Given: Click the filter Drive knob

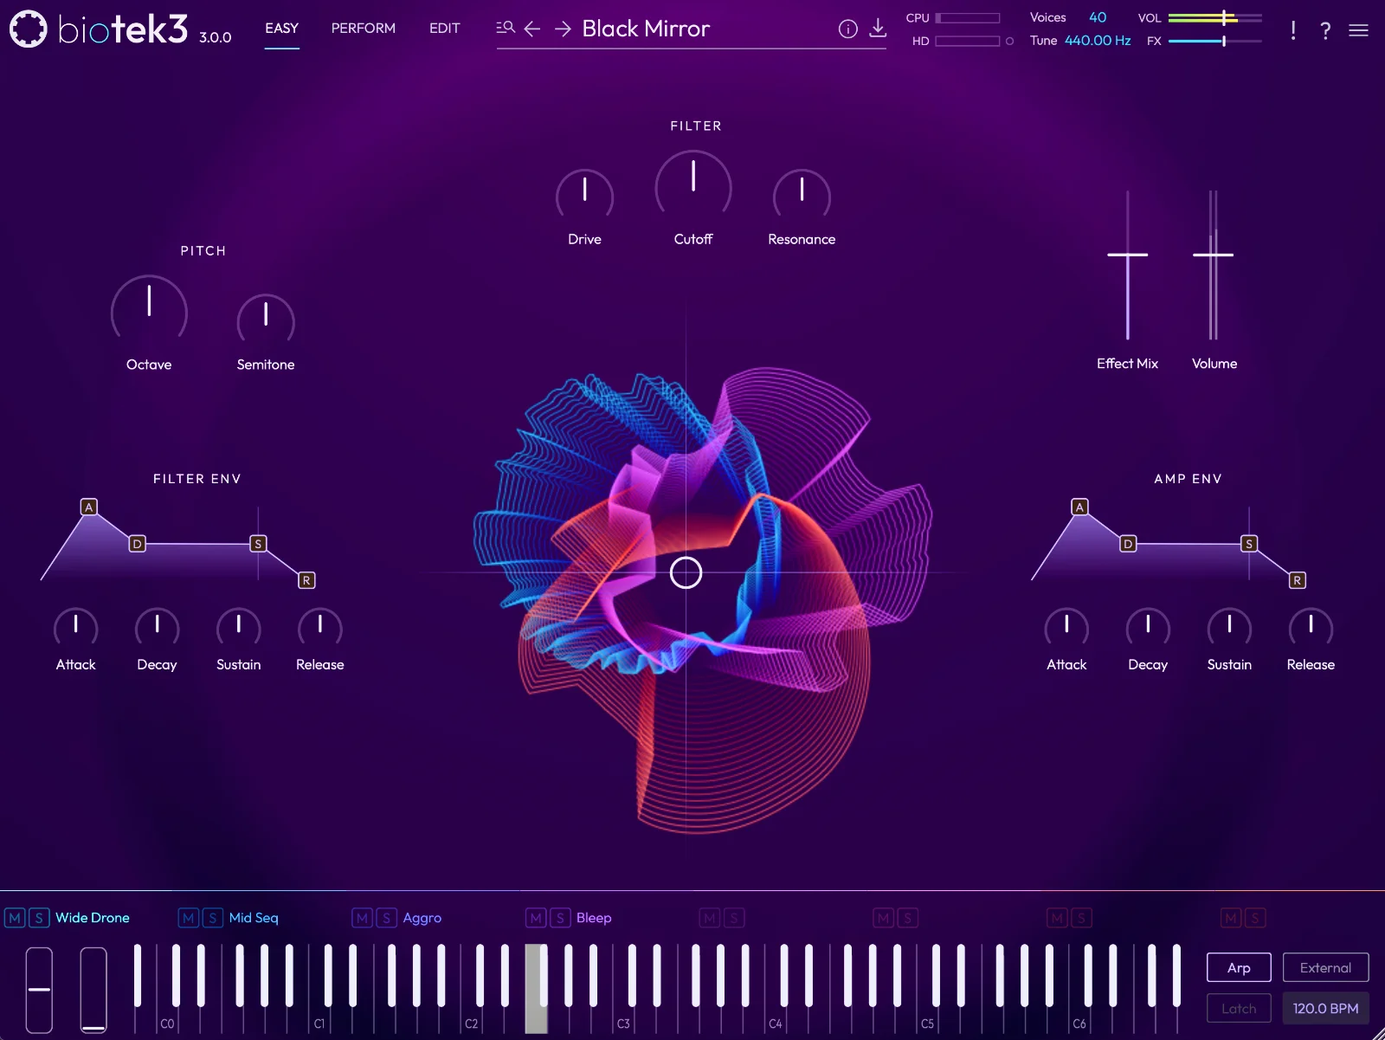Looking at the screenshot, I should 584,196.
